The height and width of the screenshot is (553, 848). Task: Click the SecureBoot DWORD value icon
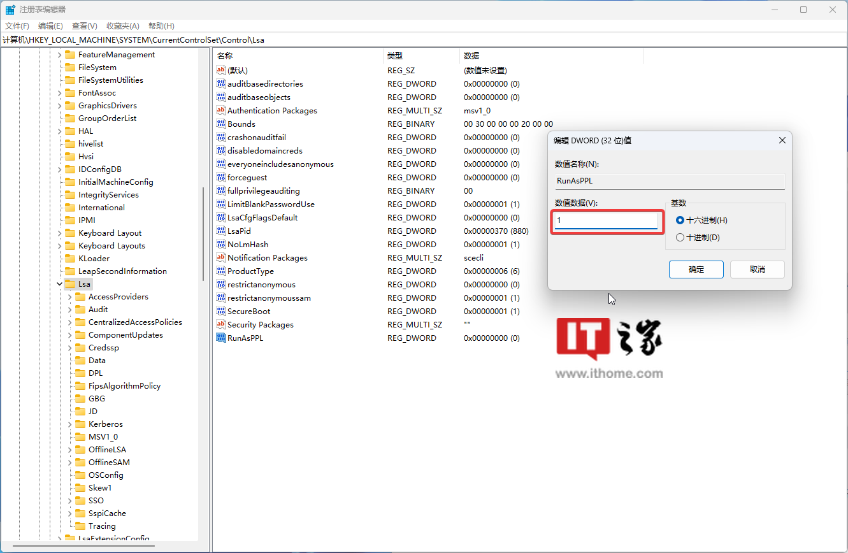pyautogui.click(x=221, y=311)
